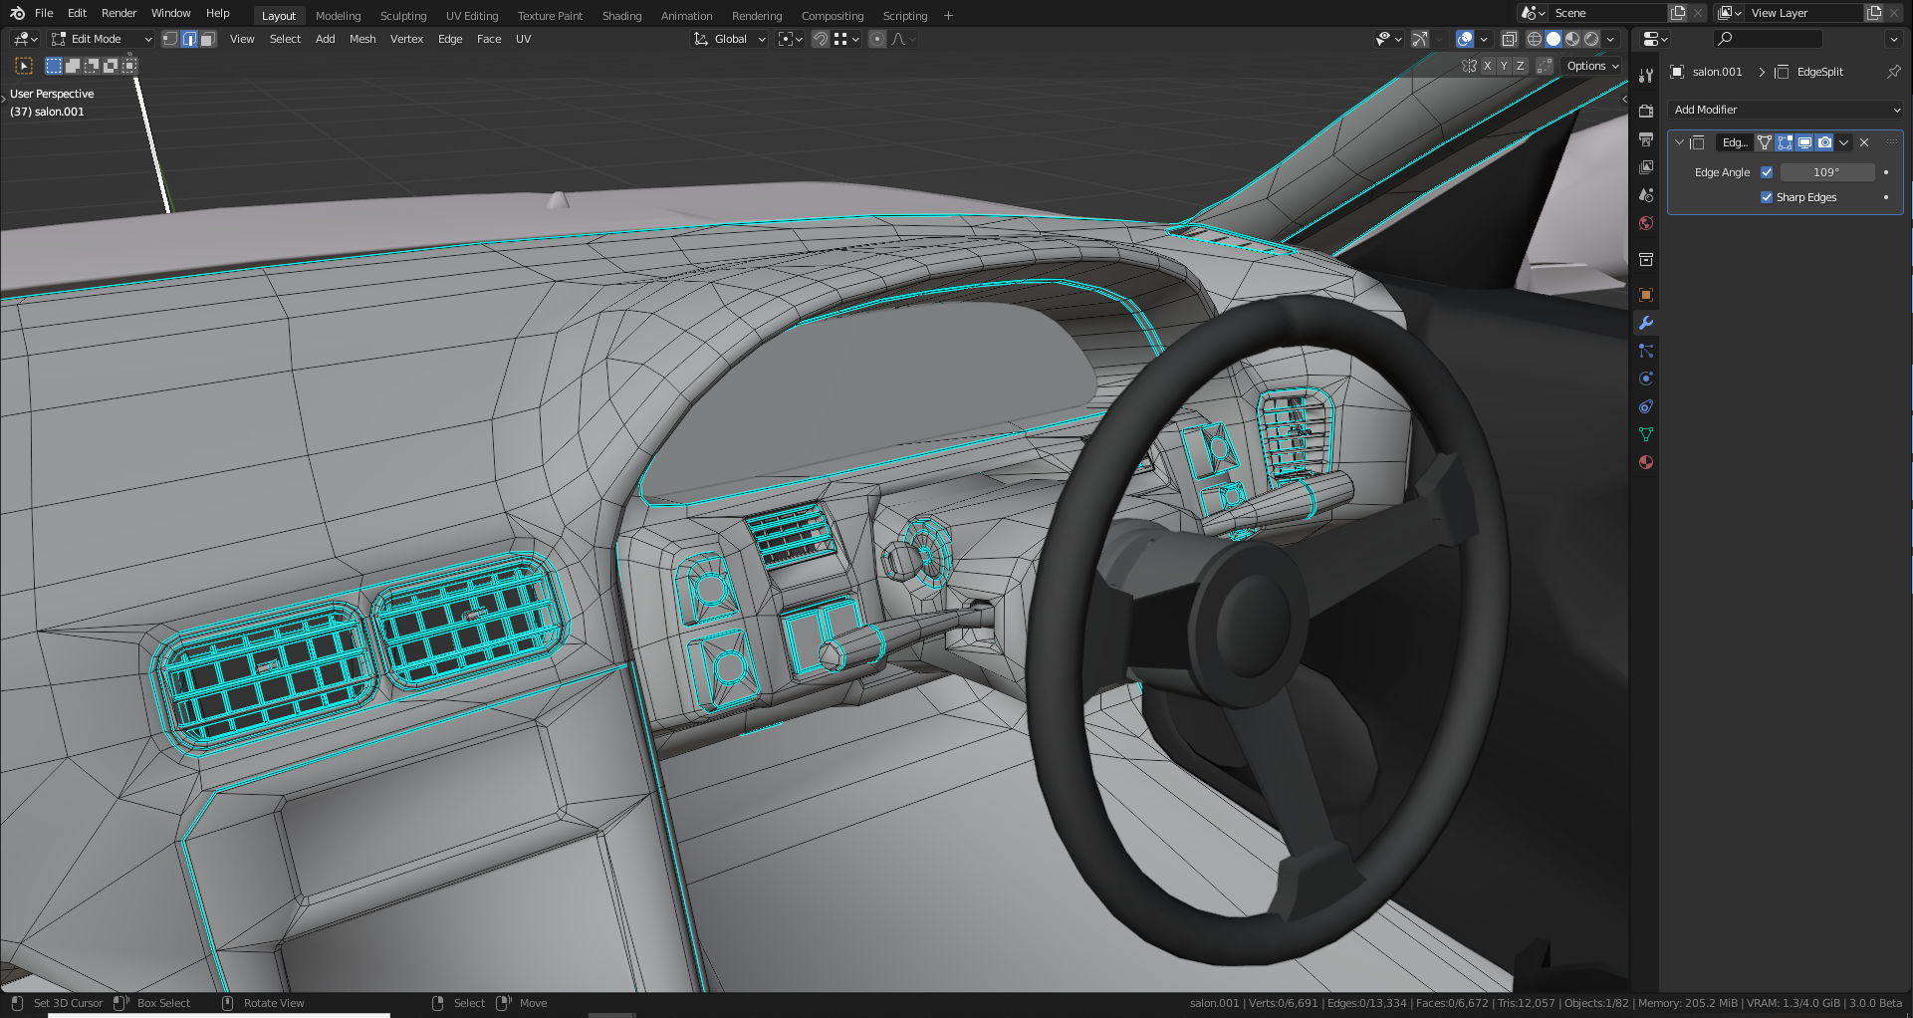Image resolution: width=1913 pixels, height=1018 pixels.
Task: Open the Render menu
Action: (x=119, y=13)
